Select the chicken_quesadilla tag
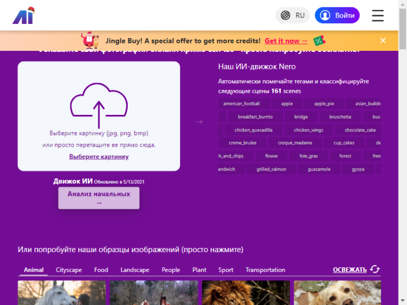 253,130
